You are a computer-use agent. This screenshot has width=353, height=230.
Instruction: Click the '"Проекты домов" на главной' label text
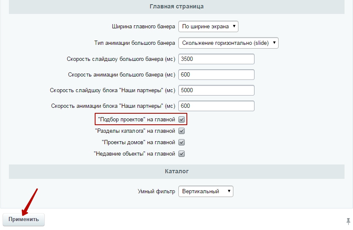click(x=138, y=142)
